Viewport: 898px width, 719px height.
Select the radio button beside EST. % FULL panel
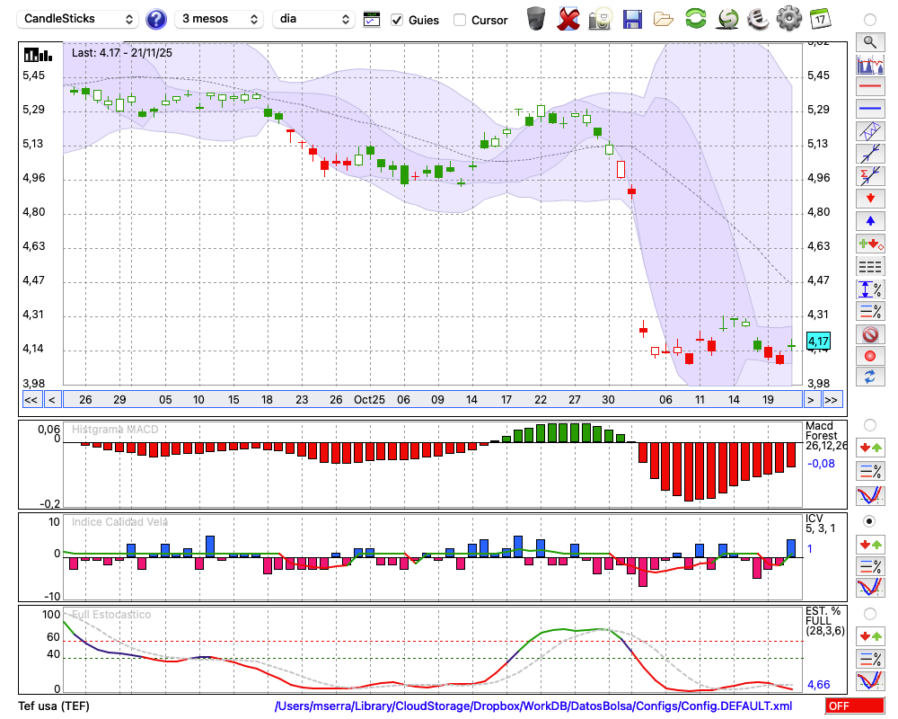tap(869, 614)
